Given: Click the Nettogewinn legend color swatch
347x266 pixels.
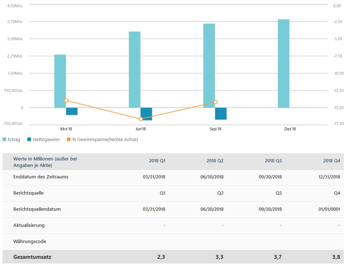Looking at the screenshot, I should coord(30,139).
